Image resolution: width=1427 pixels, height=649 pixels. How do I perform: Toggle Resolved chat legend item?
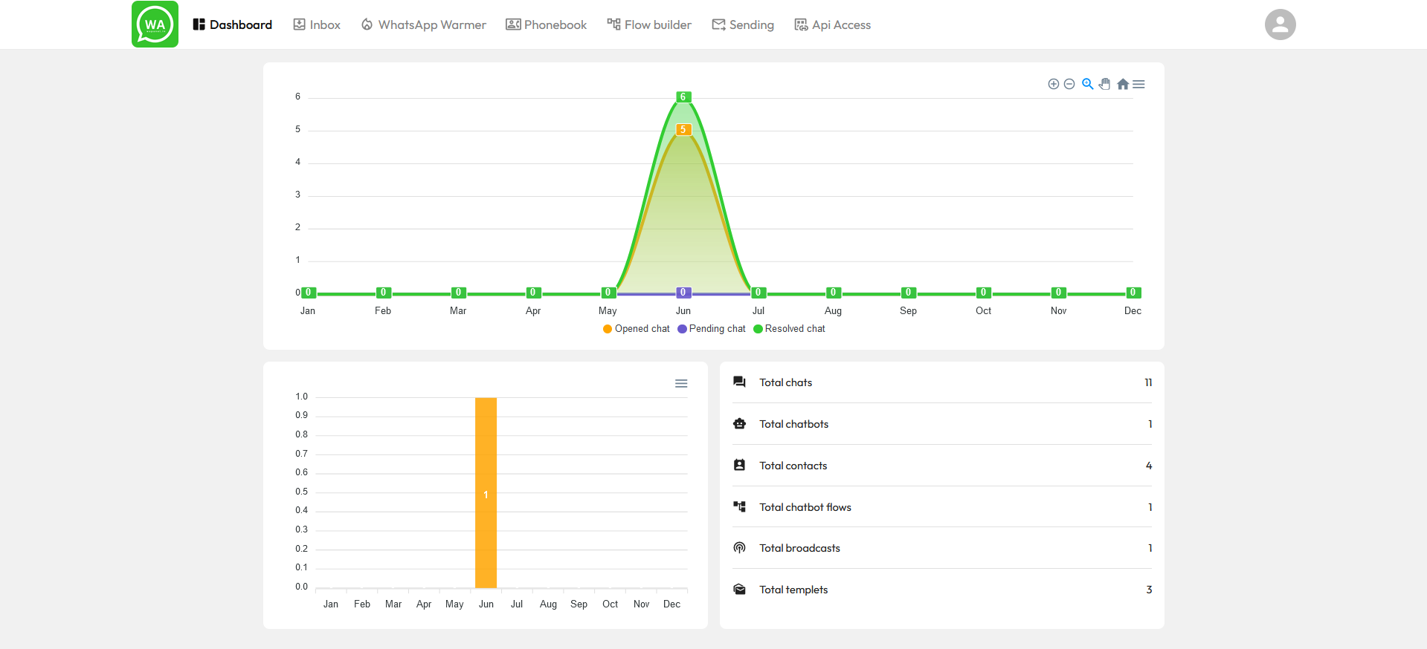pos(789,329)
